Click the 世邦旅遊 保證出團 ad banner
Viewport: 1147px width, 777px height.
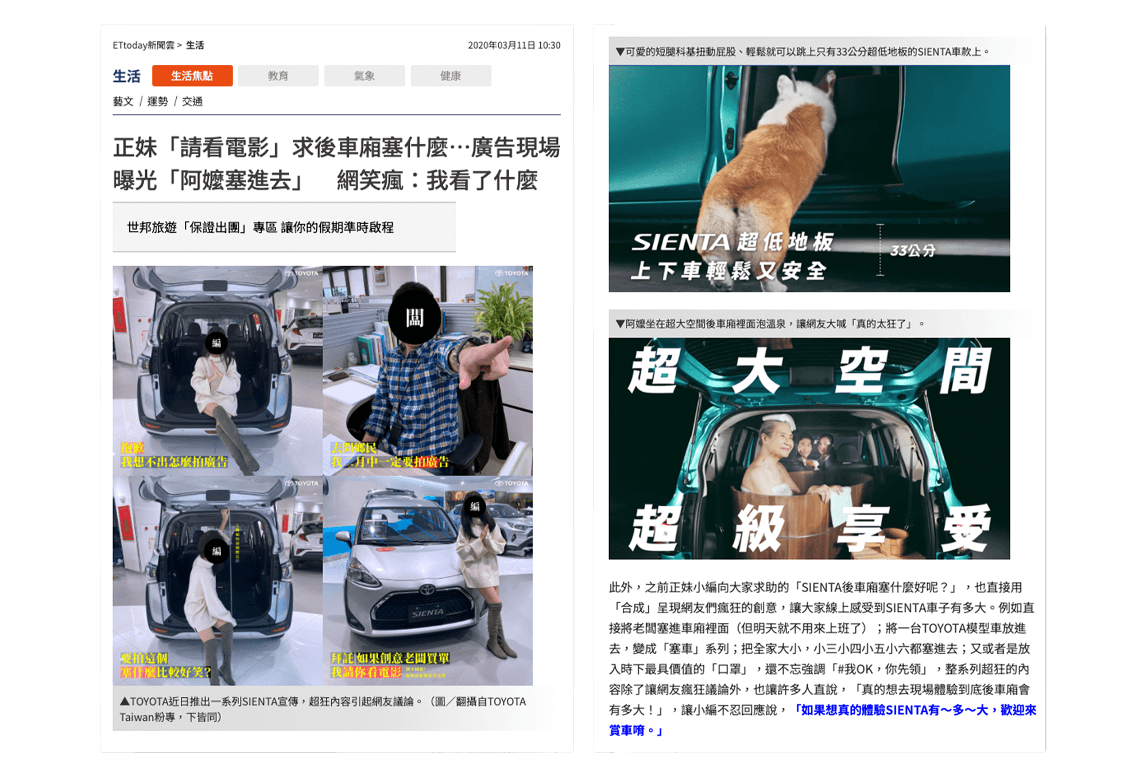260,228
